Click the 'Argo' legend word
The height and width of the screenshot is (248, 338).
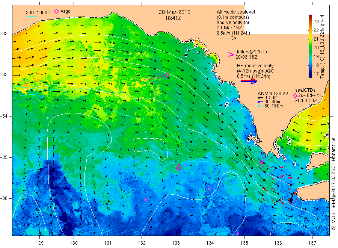[x=65, y=11]
